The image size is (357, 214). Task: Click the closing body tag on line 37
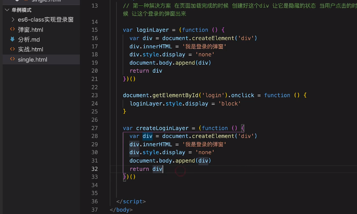coord(121,210)
